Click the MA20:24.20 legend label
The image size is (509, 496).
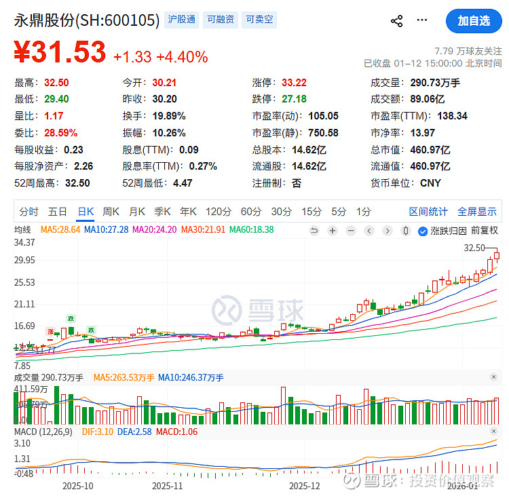tap(155, 229)
